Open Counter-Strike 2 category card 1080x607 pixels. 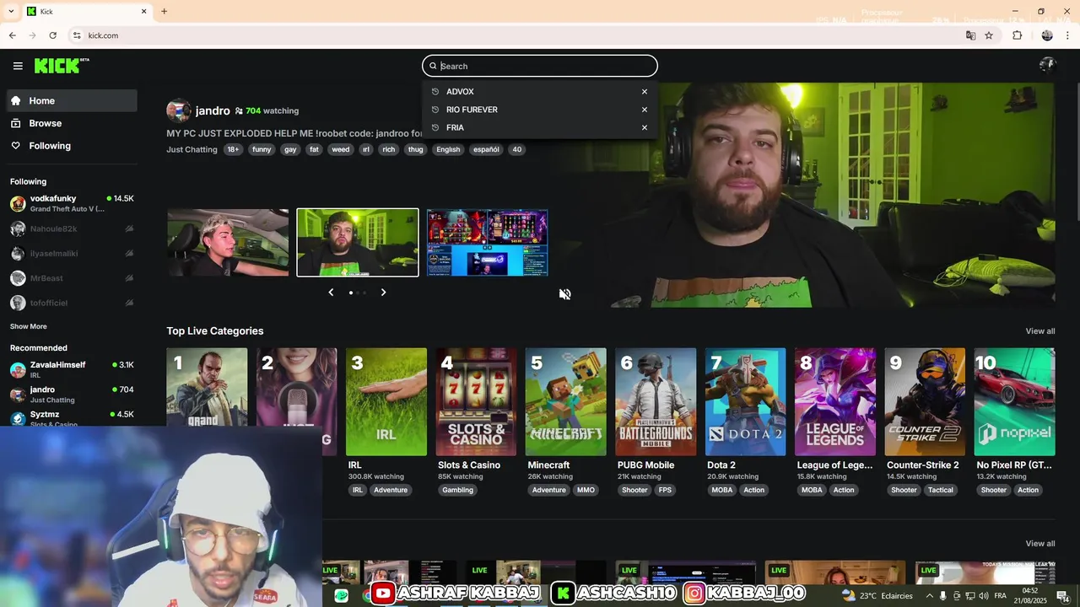pyautogui.click(x=926, y=402)
